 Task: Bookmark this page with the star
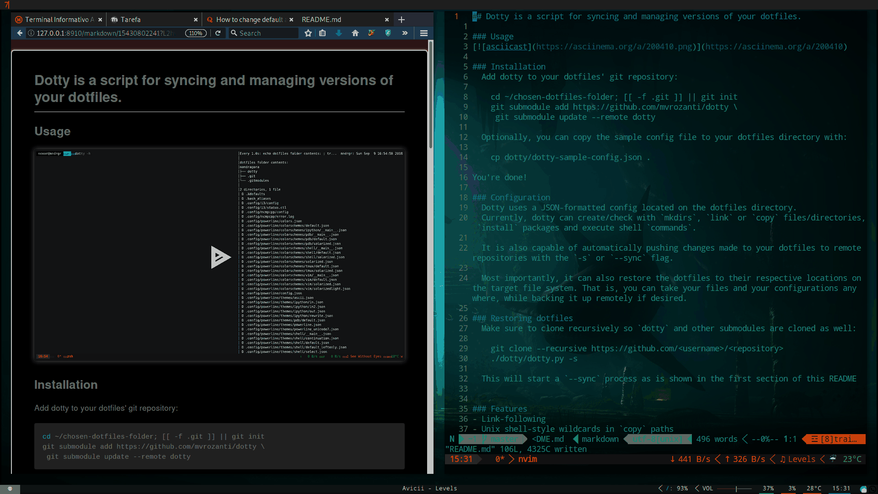[308, 33]
